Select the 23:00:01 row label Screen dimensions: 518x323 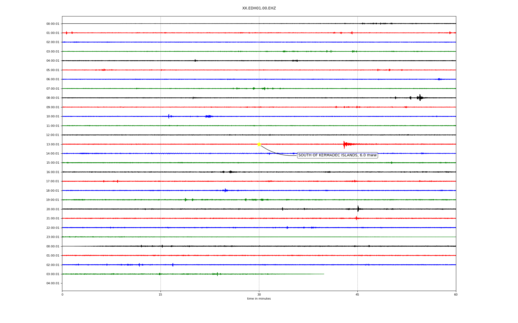(53, 237)
